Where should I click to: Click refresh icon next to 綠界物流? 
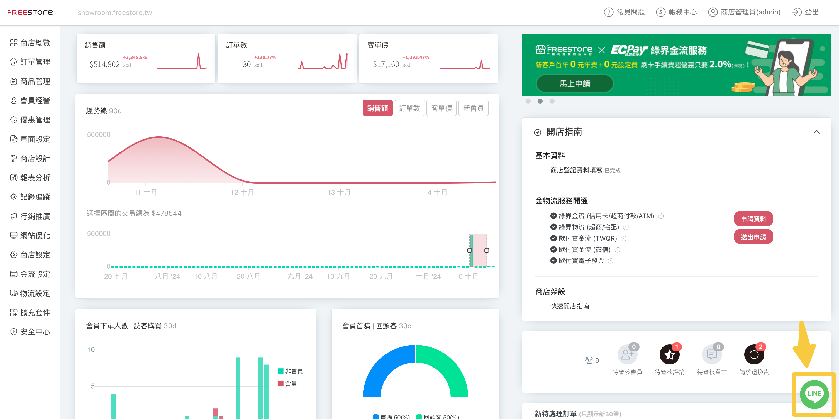[x=626, y=227]
